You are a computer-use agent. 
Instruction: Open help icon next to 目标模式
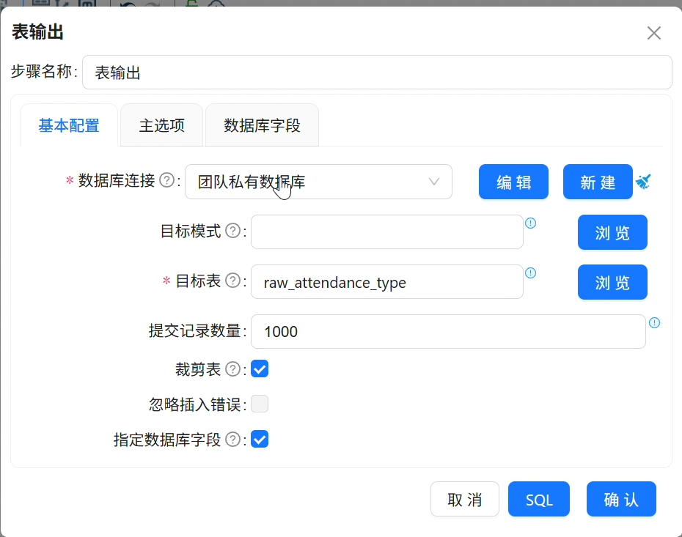234,231
